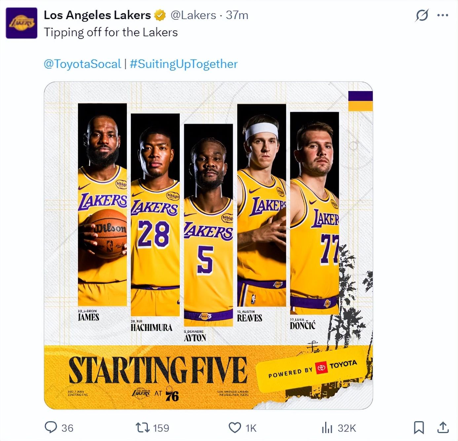Viewport: 458px width, 441px height.
Task: Bookmark this Lakers tweet
Action: click(x=419, y=427)
